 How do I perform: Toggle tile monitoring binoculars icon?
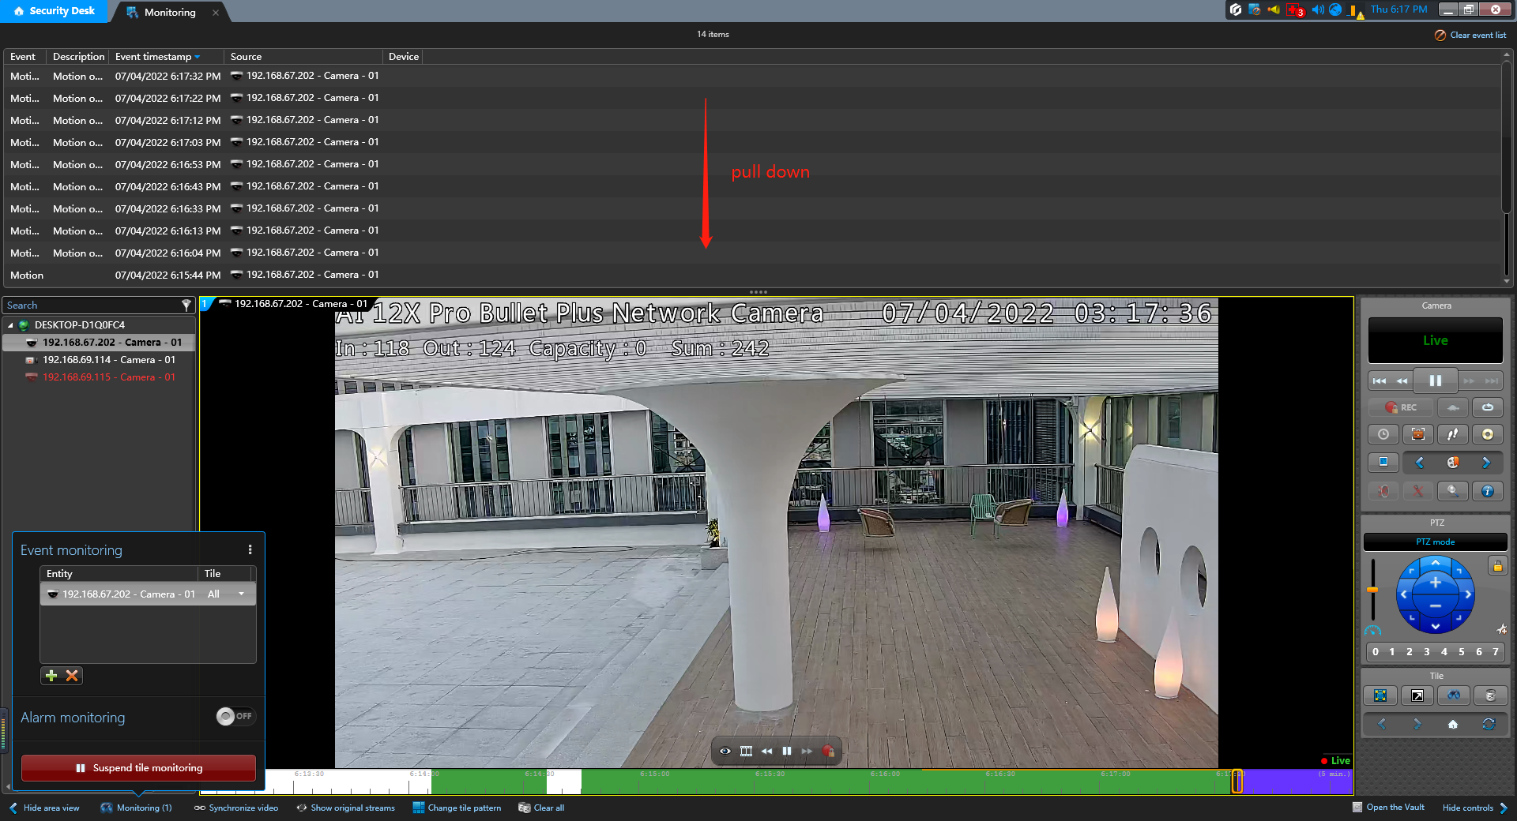tap(1454, 695)
